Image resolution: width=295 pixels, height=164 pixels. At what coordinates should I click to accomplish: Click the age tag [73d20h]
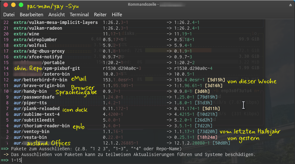(207, 131)
